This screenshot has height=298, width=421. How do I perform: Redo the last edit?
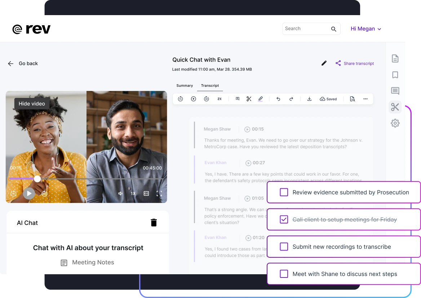291,99
